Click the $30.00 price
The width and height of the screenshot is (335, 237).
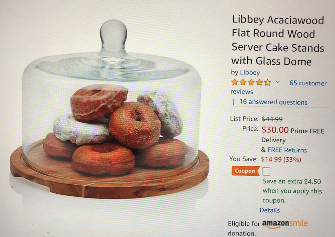pos(275,130)
